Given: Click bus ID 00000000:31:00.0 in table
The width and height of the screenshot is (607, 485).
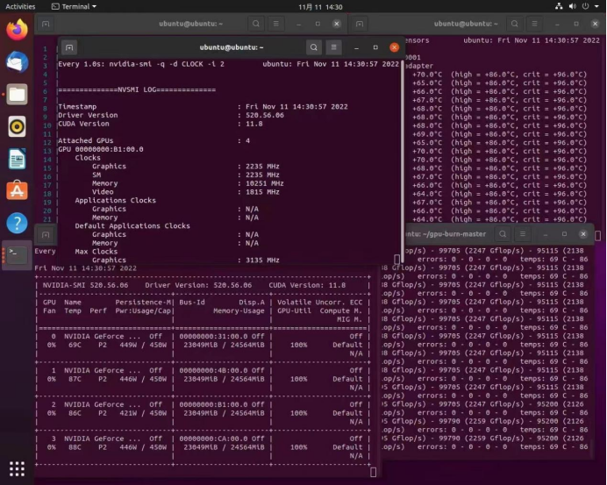Looking at the screenshot, I should click(213, 336).
